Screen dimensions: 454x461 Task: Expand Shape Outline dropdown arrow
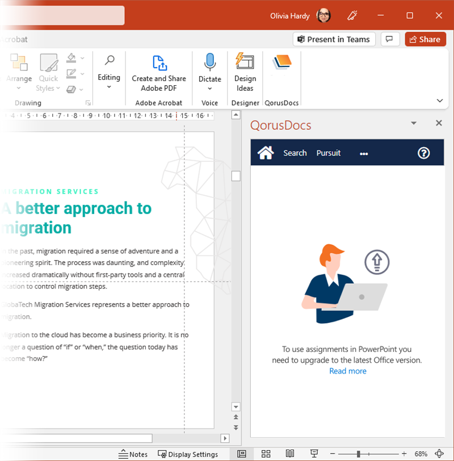point(83,74)
